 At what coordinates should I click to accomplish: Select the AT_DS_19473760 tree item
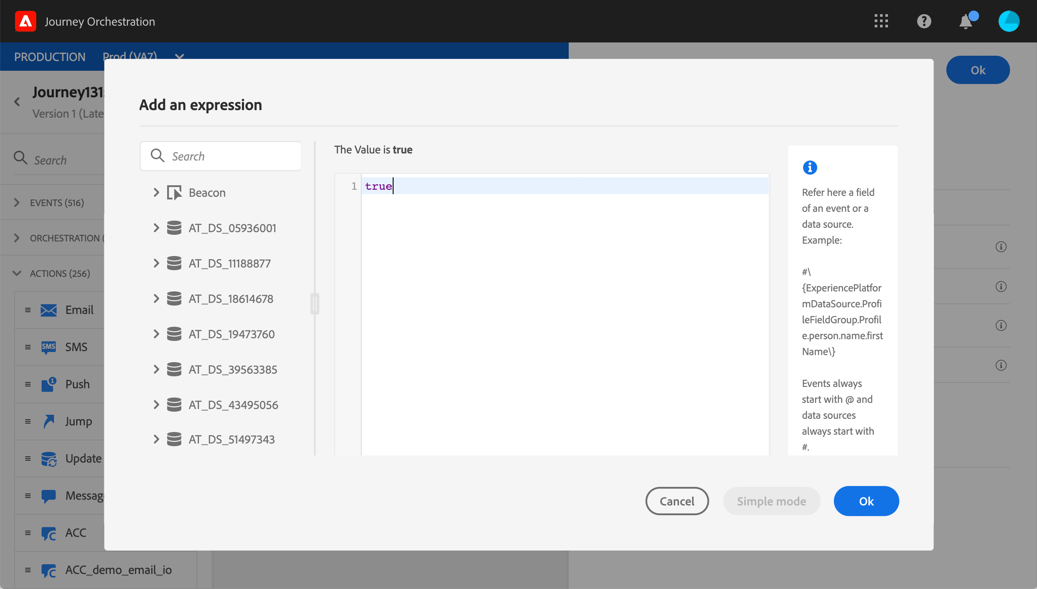[x=231, y=334]
